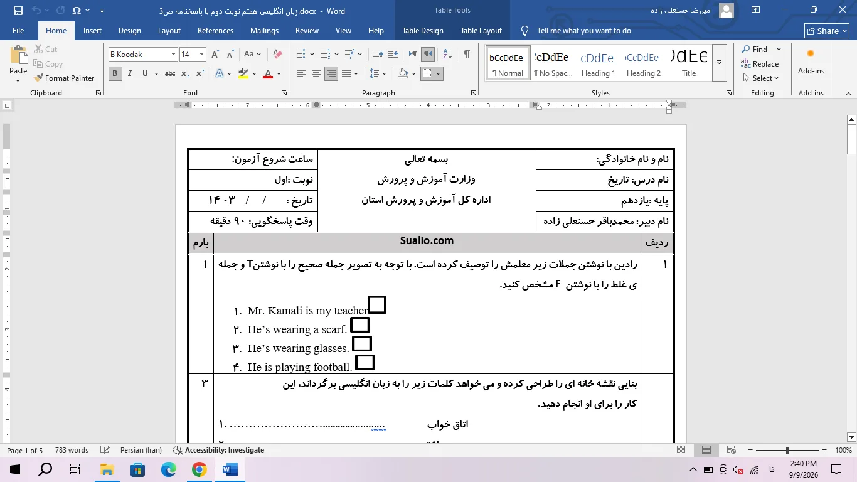Open Ribbon Display Options
Viewport: 857px width, 482px height.
click(x=755, y=10)
